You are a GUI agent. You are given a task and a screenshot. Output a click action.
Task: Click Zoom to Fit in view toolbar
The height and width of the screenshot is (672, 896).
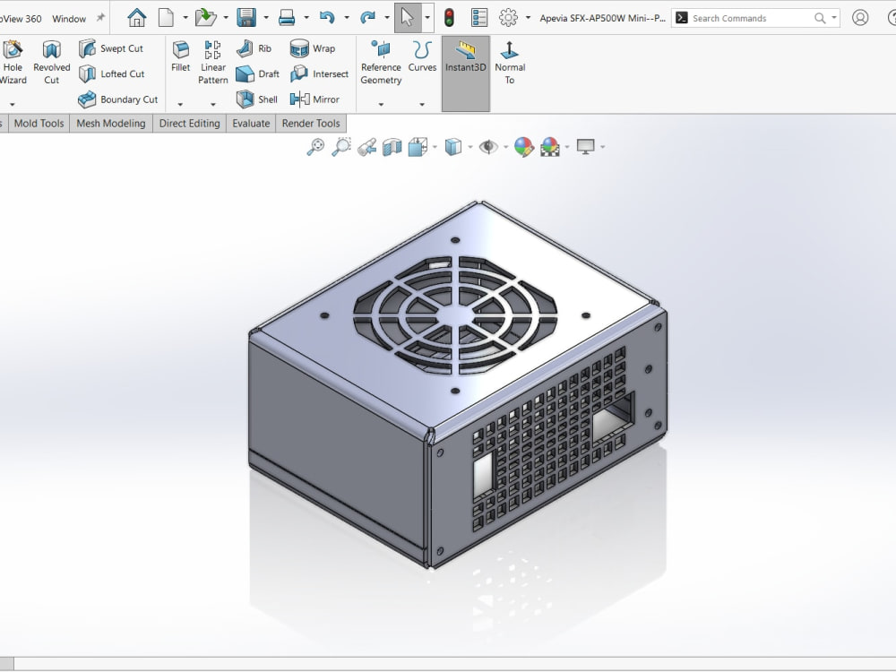tap(315, 147)
